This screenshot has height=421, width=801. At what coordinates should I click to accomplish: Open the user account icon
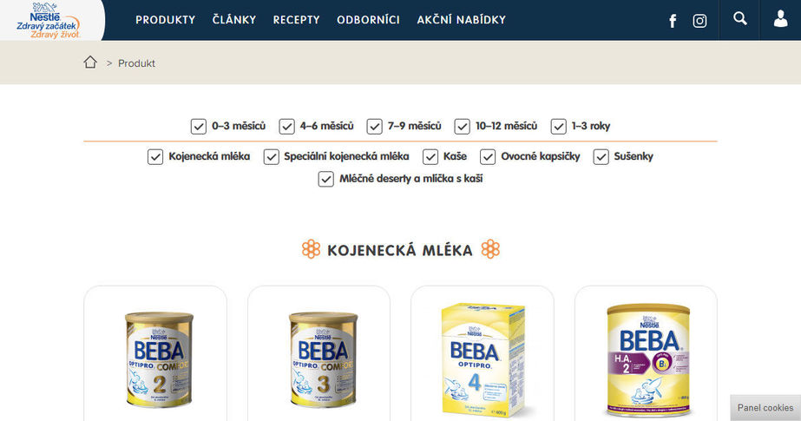coord(780,19)
